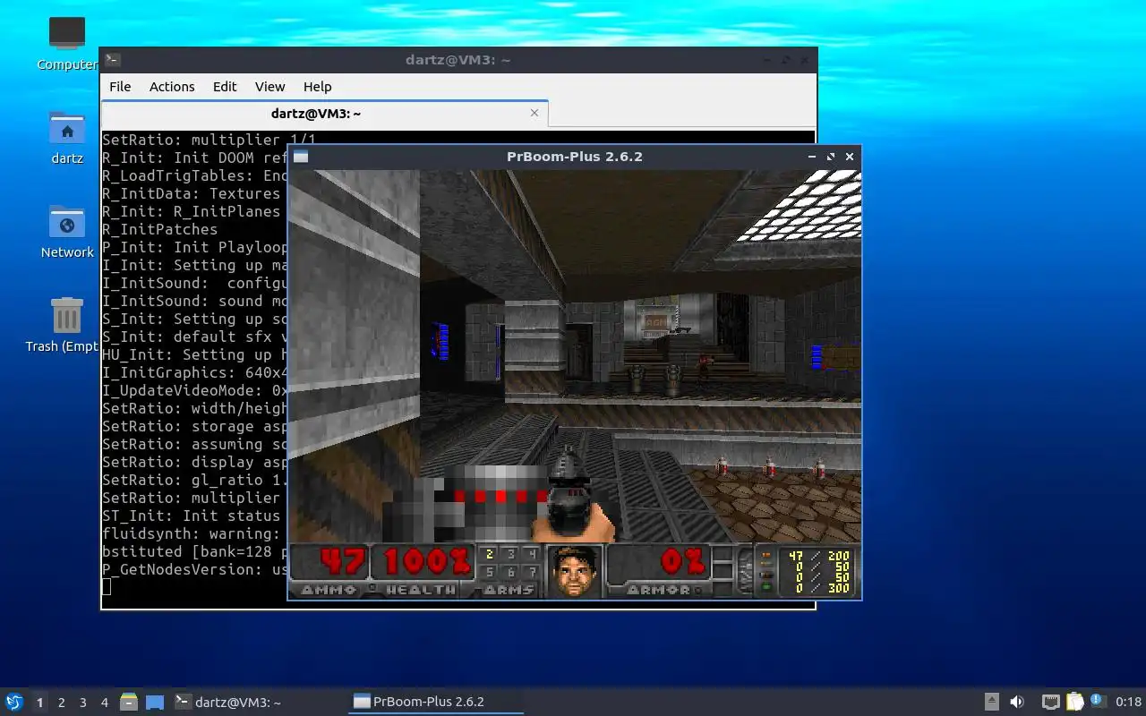This screenshot has height=716, width=1146.
Task: Click the 'fluidsynth: warning' terminal line
Action: point(195,533)
